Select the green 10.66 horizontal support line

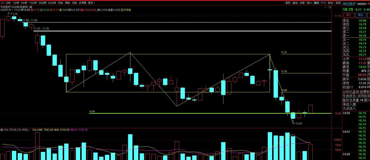[x=210, y=113]
